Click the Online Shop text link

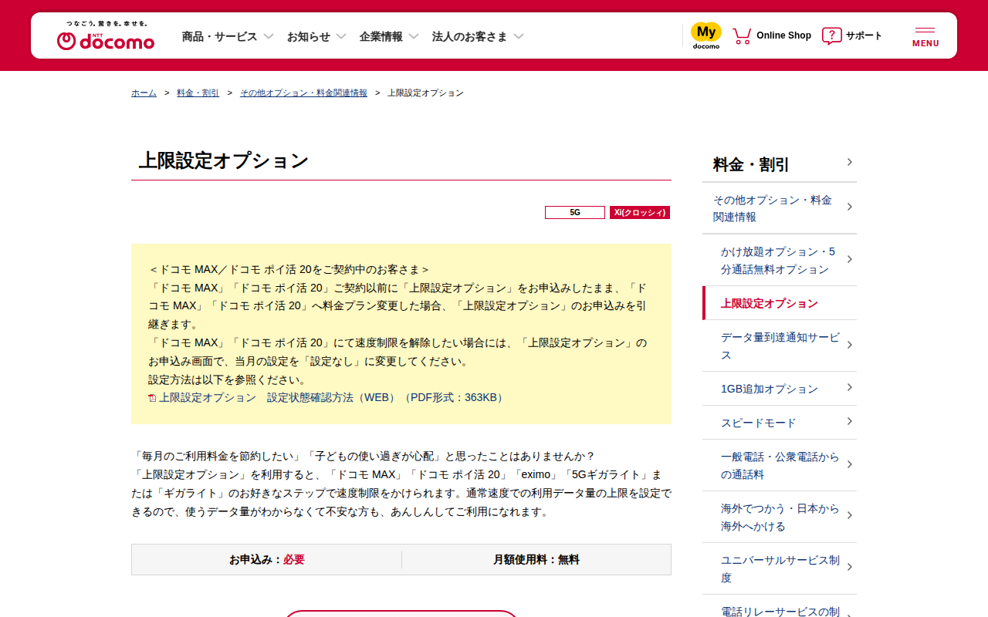783,35
